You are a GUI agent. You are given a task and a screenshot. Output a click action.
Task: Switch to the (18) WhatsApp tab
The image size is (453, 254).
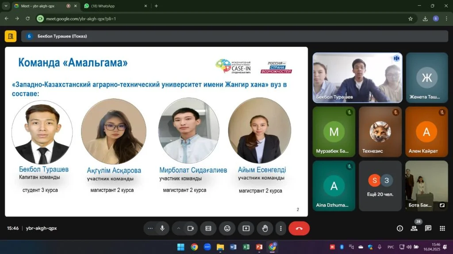point(115,6)
